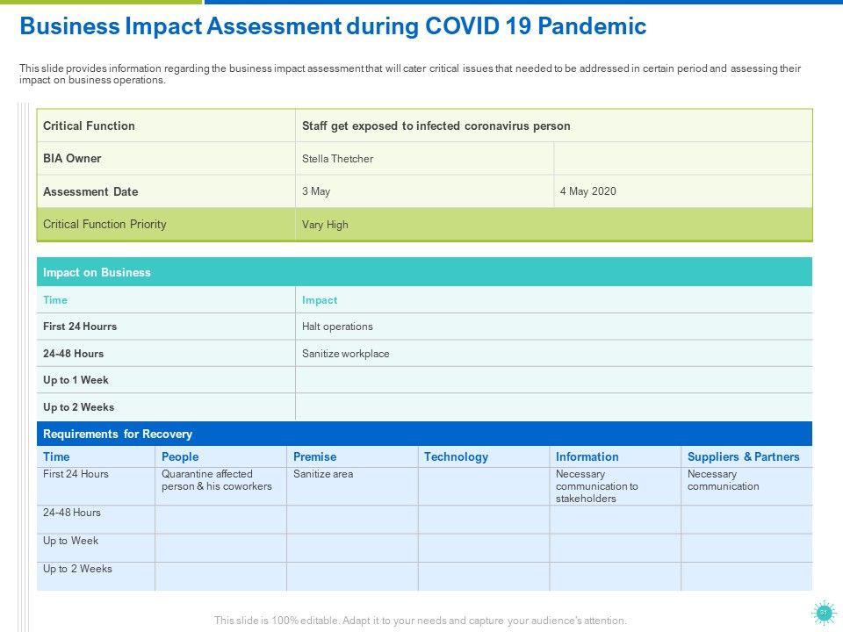Image resolution: width=843 pixels, height=632 pixels.
Task: Click the 'Premise' column header
Action: tap(314, 456)
